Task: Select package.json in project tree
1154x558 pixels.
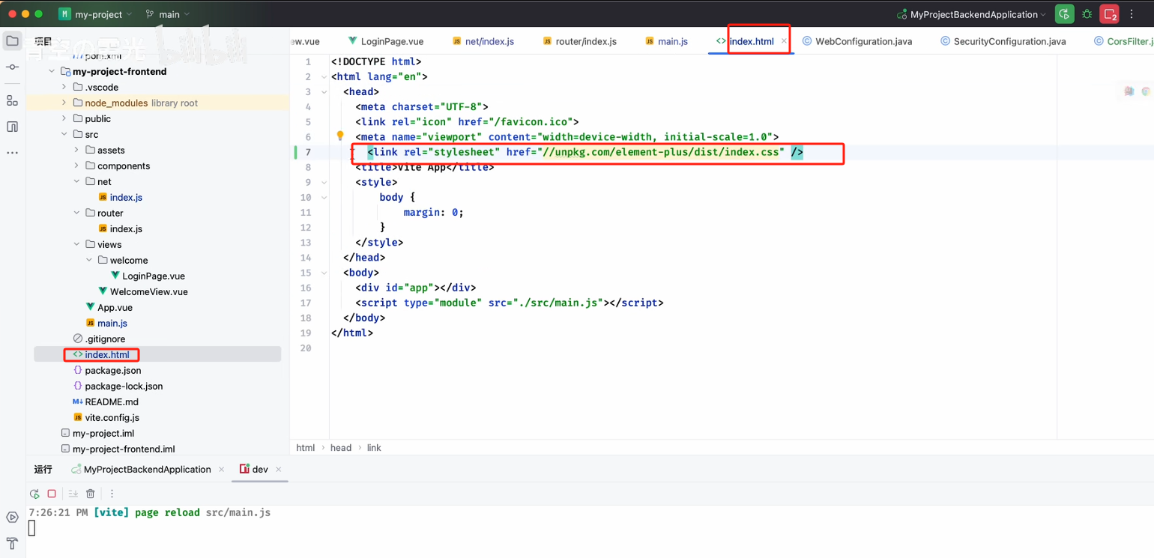Action: click(112, 371)
